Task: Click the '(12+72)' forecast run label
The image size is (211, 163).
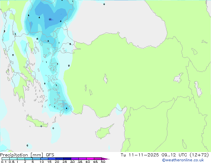Action: pos(199,155)
